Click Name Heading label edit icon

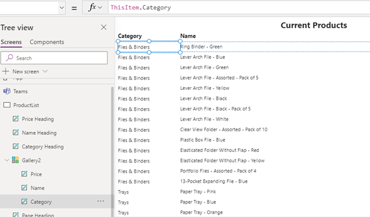pos(15,132)
